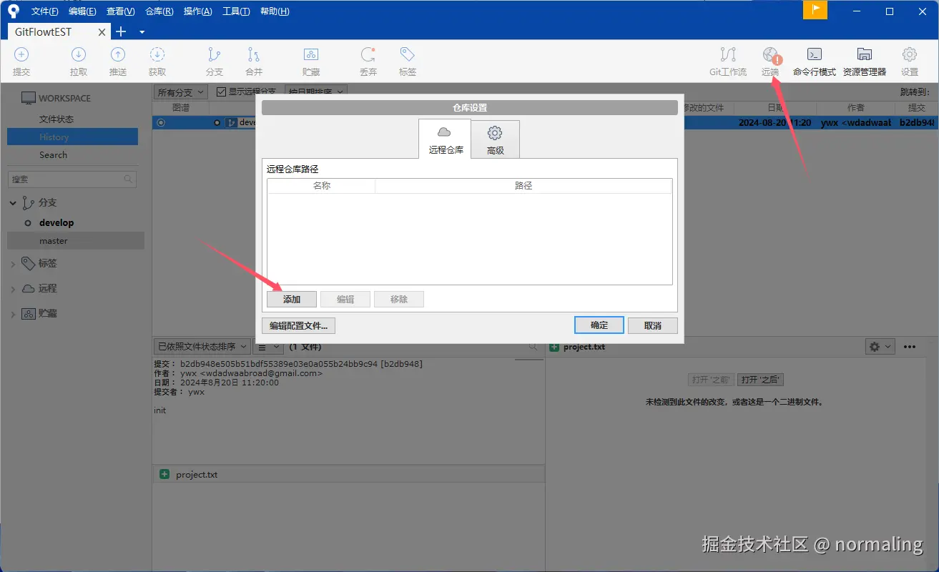Collapse the 分支 tree section

pyautogui.click(x=13, y=203)
